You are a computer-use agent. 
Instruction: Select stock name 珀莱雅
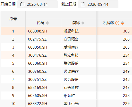(69, 95)
